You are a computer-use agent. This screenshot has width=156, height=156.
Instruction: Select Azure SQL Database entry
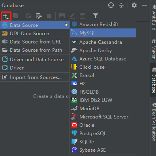click(103, 59)
